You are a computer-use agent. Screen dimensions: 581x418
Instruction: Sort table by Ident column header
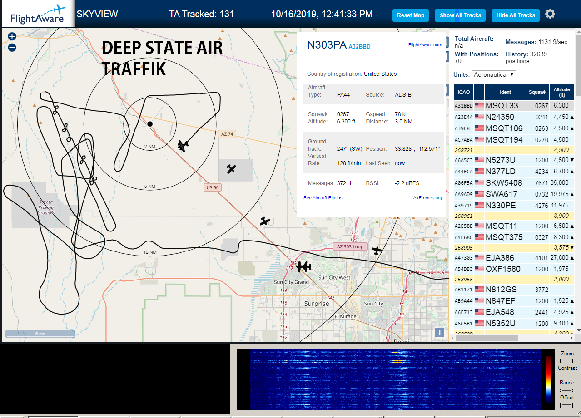(x=505, y=92)
